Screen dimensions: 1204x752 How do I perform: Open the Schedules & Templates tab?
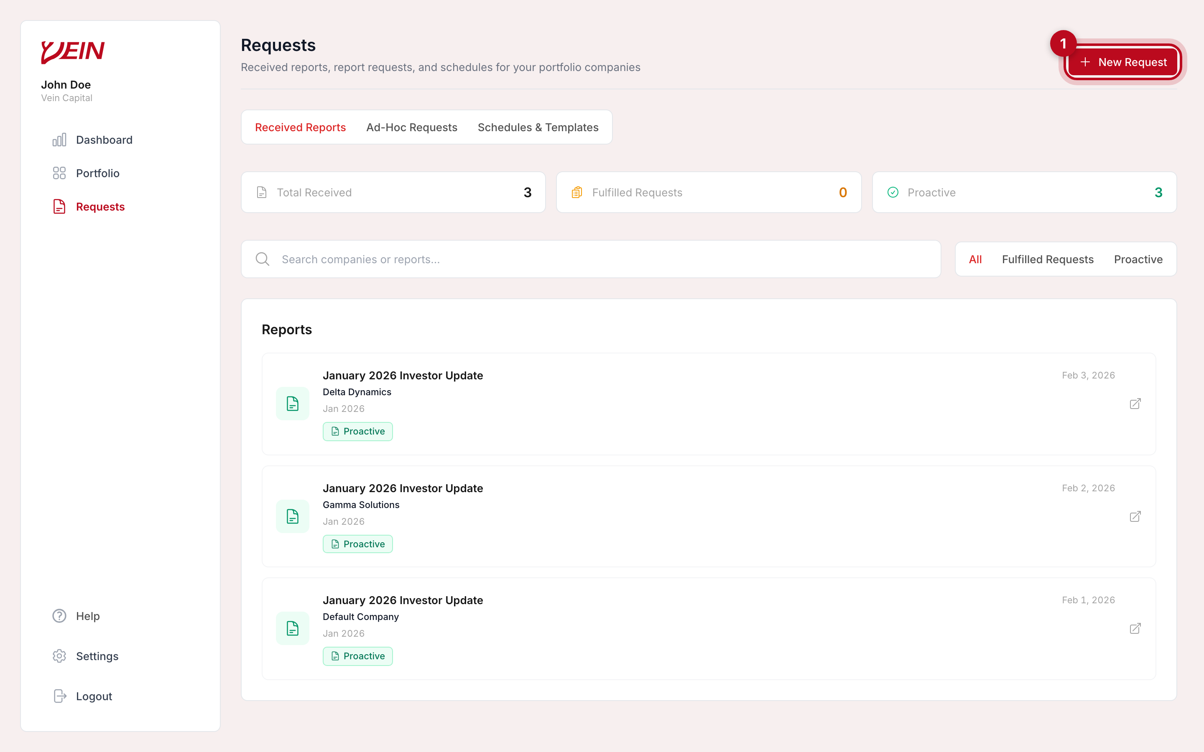(538, 127)
